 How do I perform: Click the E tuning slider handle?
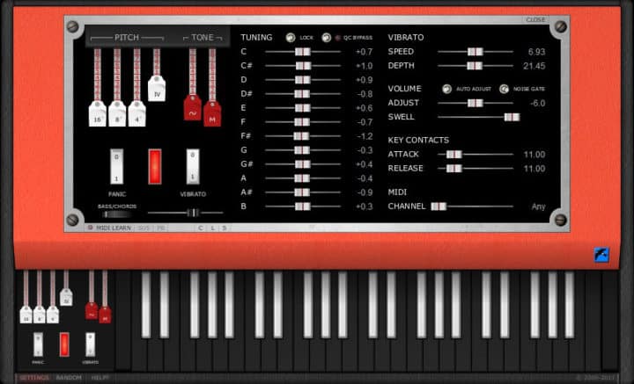tap(302, 108)
